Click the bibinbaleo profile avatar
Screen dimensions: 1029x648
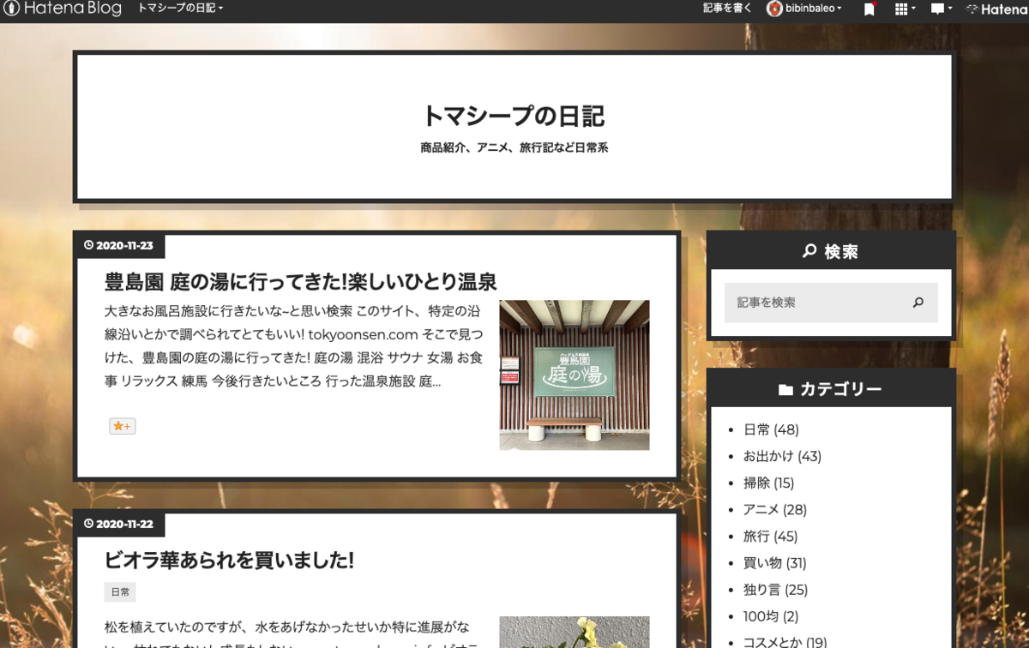(774, 9)
